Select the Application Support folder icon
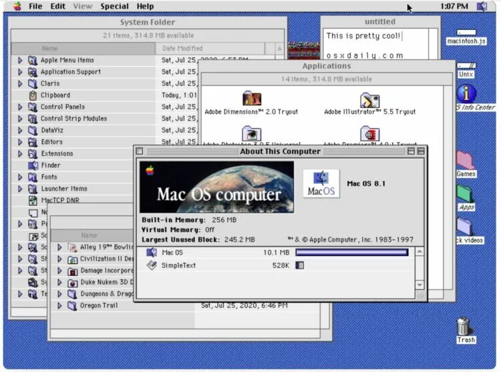 tap(33, 72)
